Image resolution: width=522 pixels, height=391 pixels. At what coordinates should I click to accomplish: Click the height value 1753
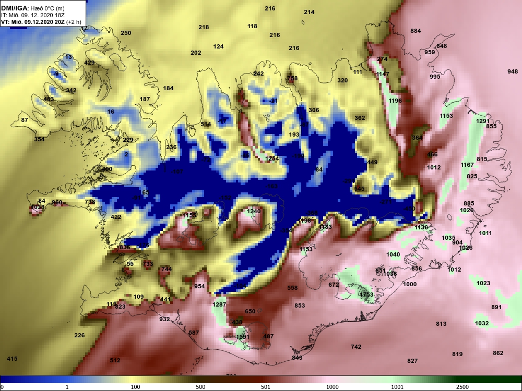(366, 295)
